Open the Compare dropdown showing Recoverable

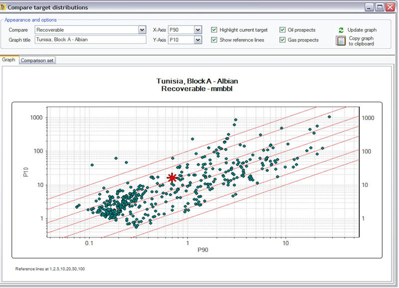(x=142, y=30)
